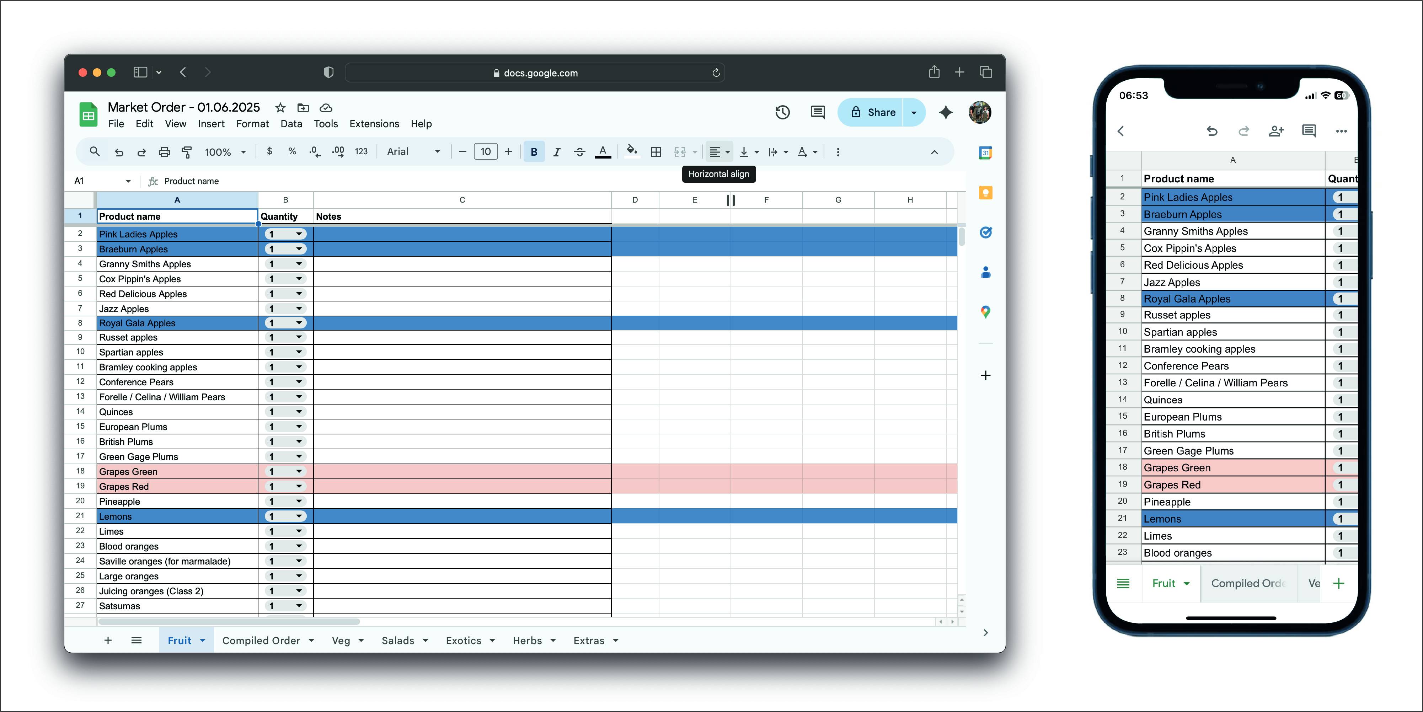The image size is (1423, 712).
Task: Open quantity dropdown for Granny Smiths Apples
Action: pyautogui.click(x=299, y=264)
